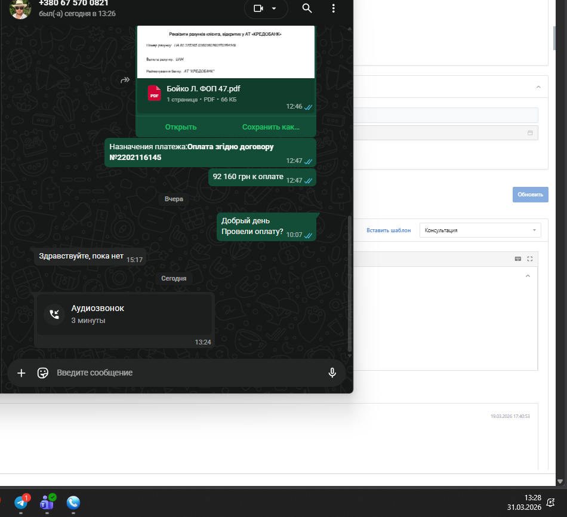Viewport: 567px width, 517px height.
Task: Click the Вставить шаблон link
Action: (389, 230)
